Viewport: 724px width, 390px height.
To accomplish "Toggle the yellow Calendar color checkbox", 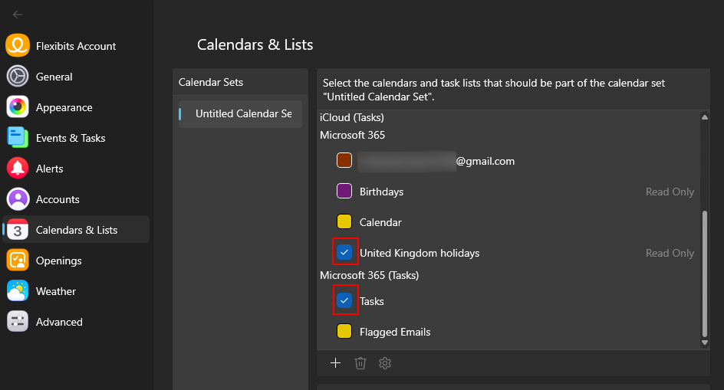I will (x=344, y=222).
